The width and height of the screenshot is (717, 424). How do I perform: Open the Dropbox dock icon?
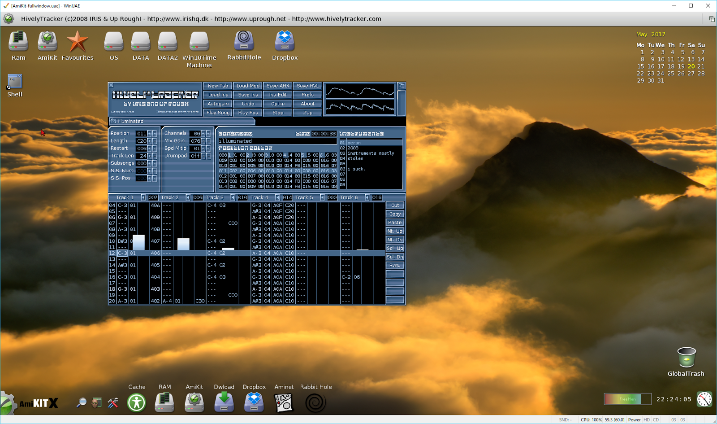coord(254,402)
